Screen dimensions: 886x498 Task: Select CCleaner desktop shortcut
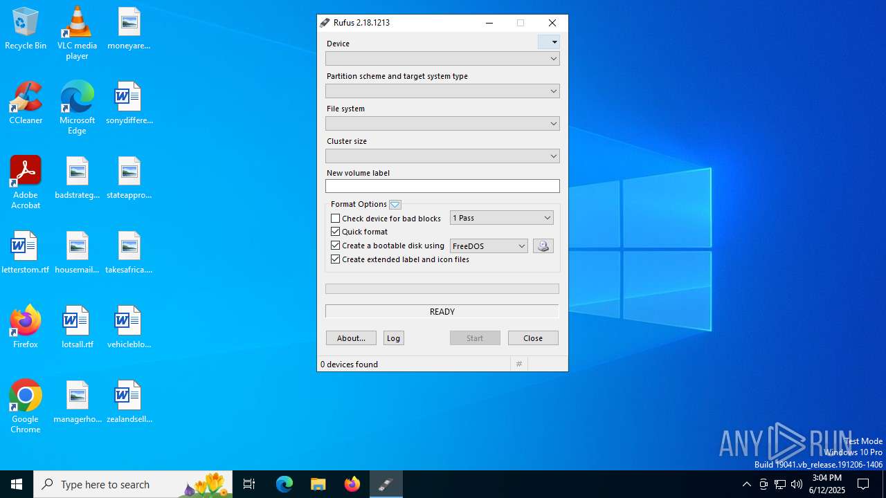point(26,104)
